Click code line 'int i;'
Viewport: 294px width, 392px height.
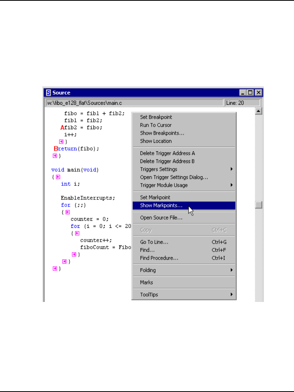click(71, 184)
